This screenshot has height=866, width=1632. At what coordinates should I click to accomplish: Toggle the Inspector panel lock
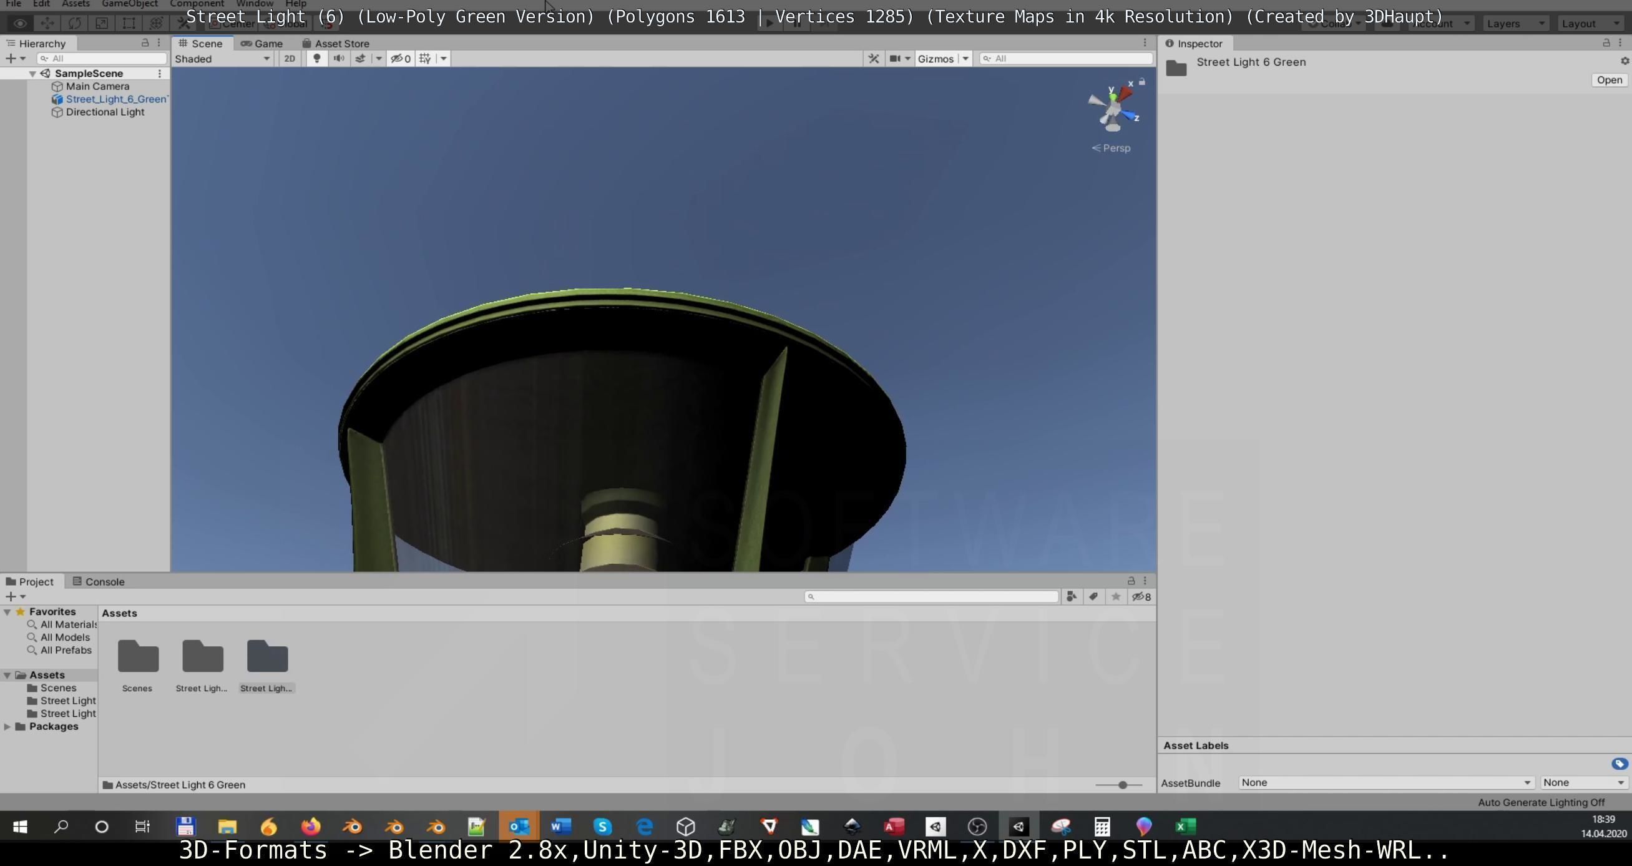(1606, 42)
